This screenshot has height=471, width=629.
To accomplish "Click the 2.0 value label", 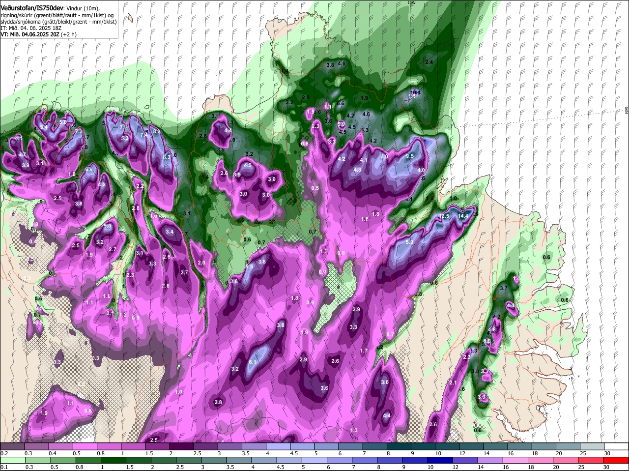I will 201,263.
